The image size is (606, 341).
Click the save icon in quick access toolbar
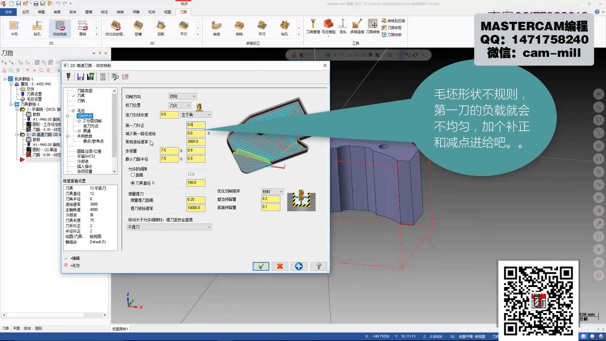pyautogui.click(x=18, y=3)
